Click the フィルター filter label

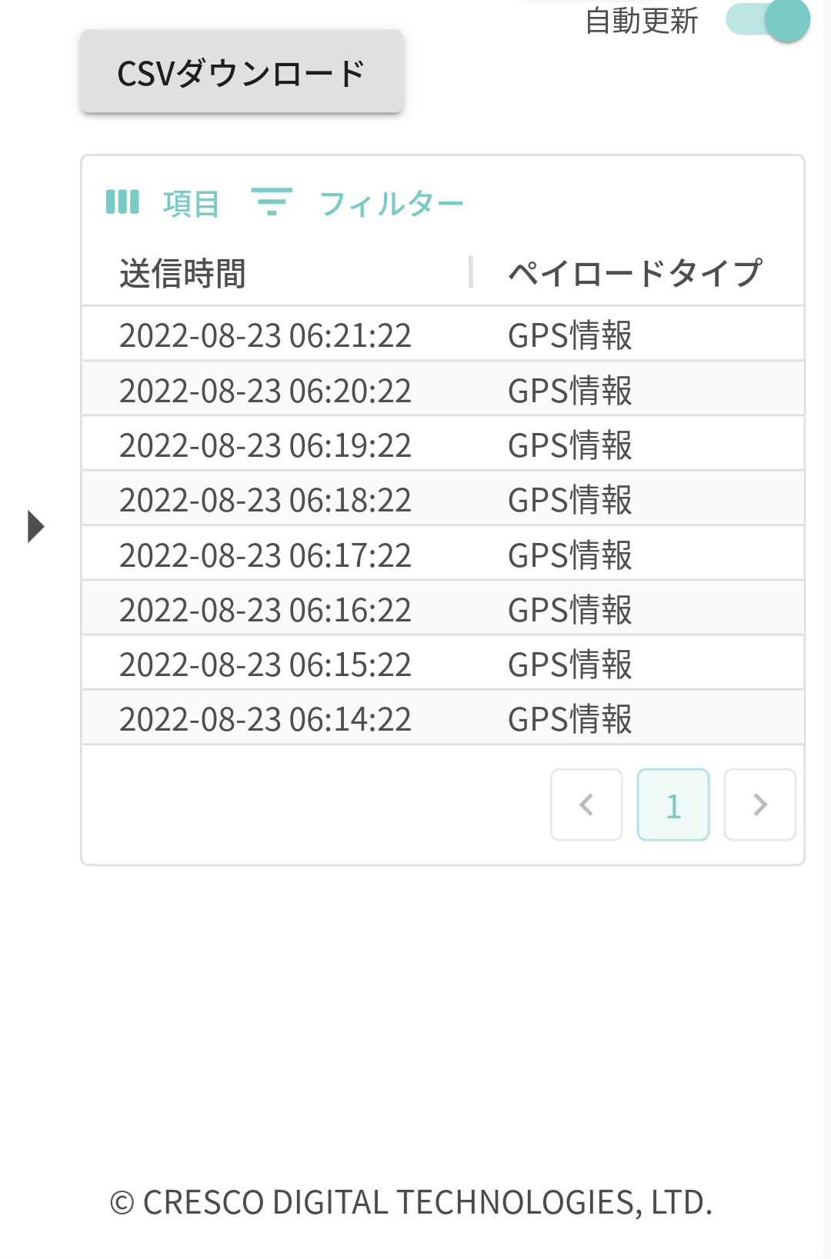click(x=391, y=204)
